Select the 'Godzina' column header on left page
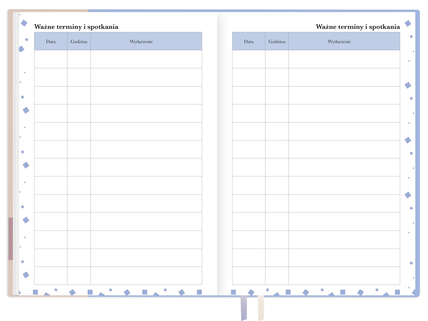428x321 pixels. point(79,41)
